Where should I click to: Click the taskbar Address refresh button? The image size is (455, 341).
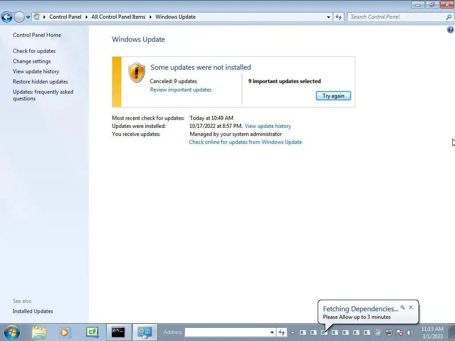(282, 332)
